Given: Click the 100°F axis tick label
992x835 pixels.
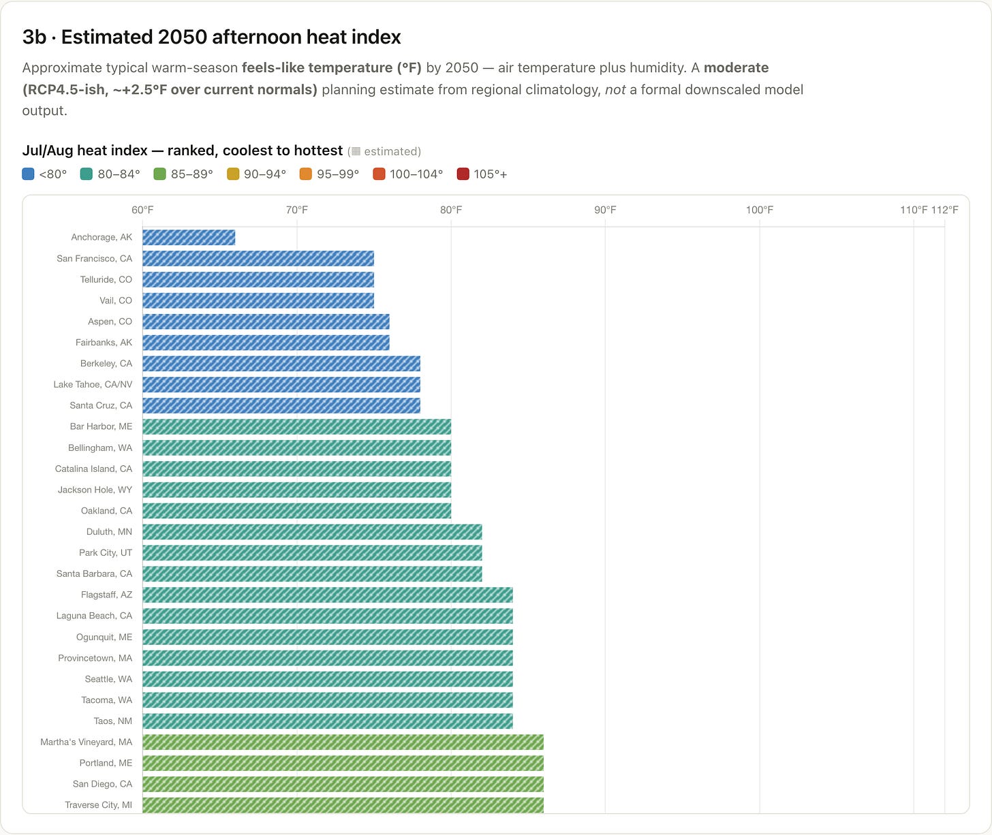Looking at the screenshot, I should [760, 210].
